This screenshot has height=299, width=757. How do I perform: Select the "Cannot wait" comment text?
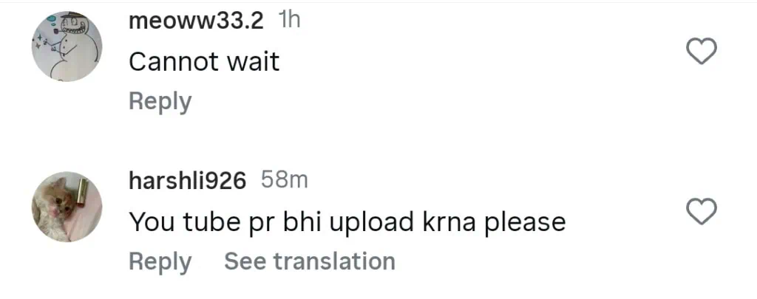tap(204, 62)
